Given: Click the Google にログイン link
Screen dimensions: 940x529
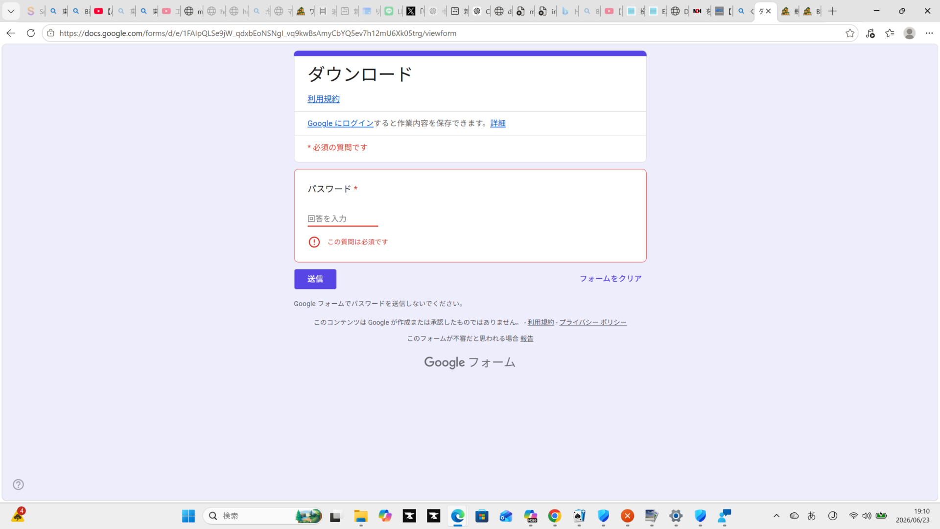Looking at the screenshot, I should (340, 123).
